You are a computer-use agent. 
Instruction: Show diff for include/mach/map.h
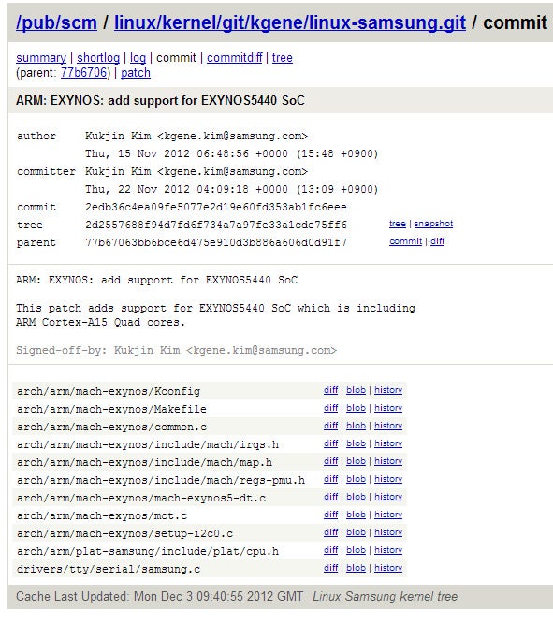pyautogui.click(x=331, y=461)
